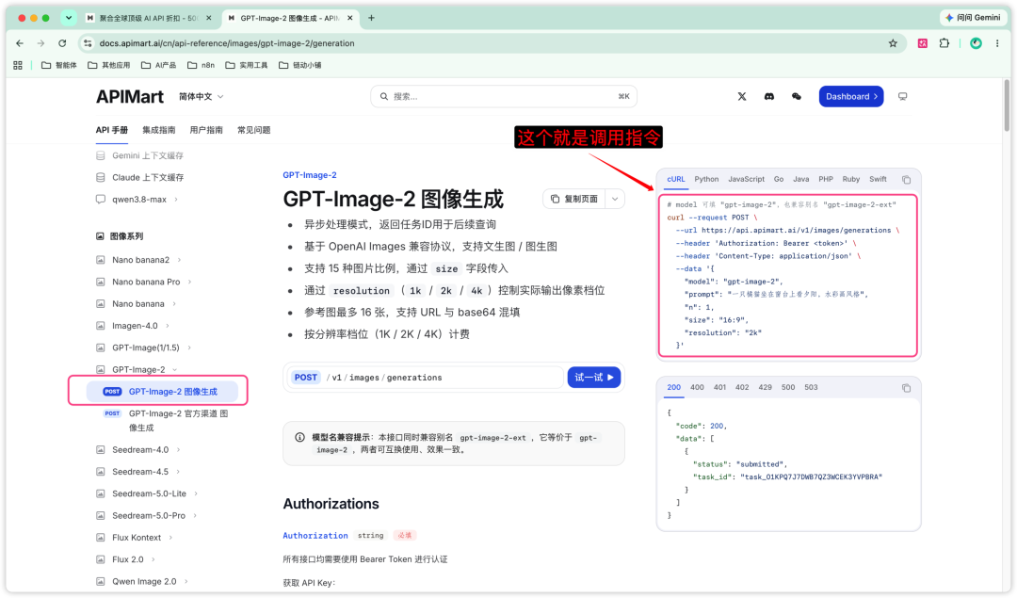The height and width of the screenshot is (598, 1017).
Task: Expand the qwen3.8-max sidebar item
Action: (176, 200)
